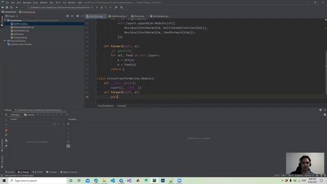Click the Open folder icon in toolbar

(x=3, y=7)
